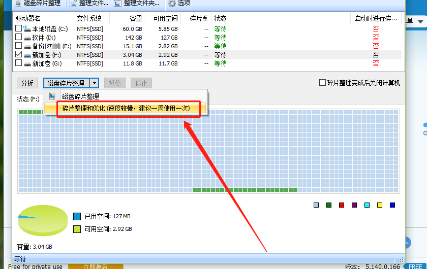427x269 pixels.
Task: Switch to the 整理文件夹 tab
Action: click(x=137, y=3)
